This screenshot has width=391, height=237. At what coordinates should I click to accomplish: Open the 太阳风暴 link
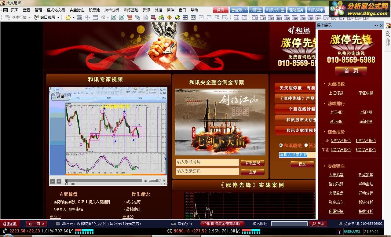[336, 175]
